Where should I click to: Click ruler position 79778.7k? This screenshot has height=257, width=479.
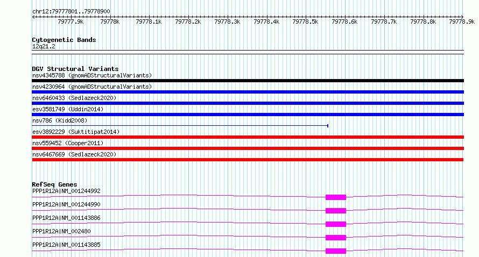tap(384, 22)
